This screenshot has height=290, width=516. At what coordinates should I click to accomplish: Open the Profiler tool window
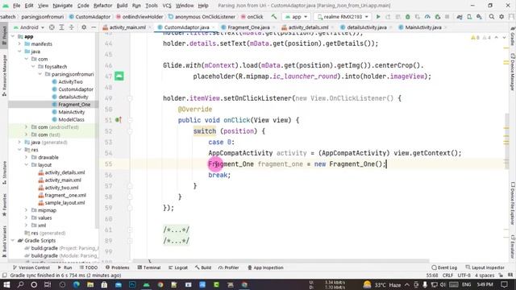click(229, 267)
